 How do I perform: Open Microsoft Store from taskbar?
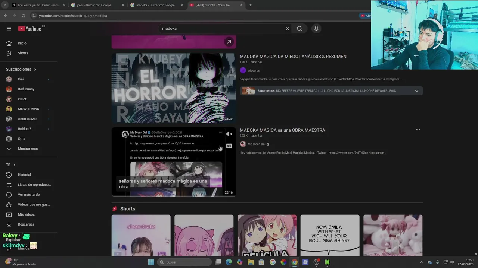(x=261, y=262)
